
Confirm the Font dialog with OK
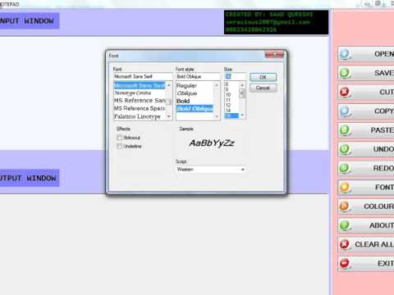point(263,77)
